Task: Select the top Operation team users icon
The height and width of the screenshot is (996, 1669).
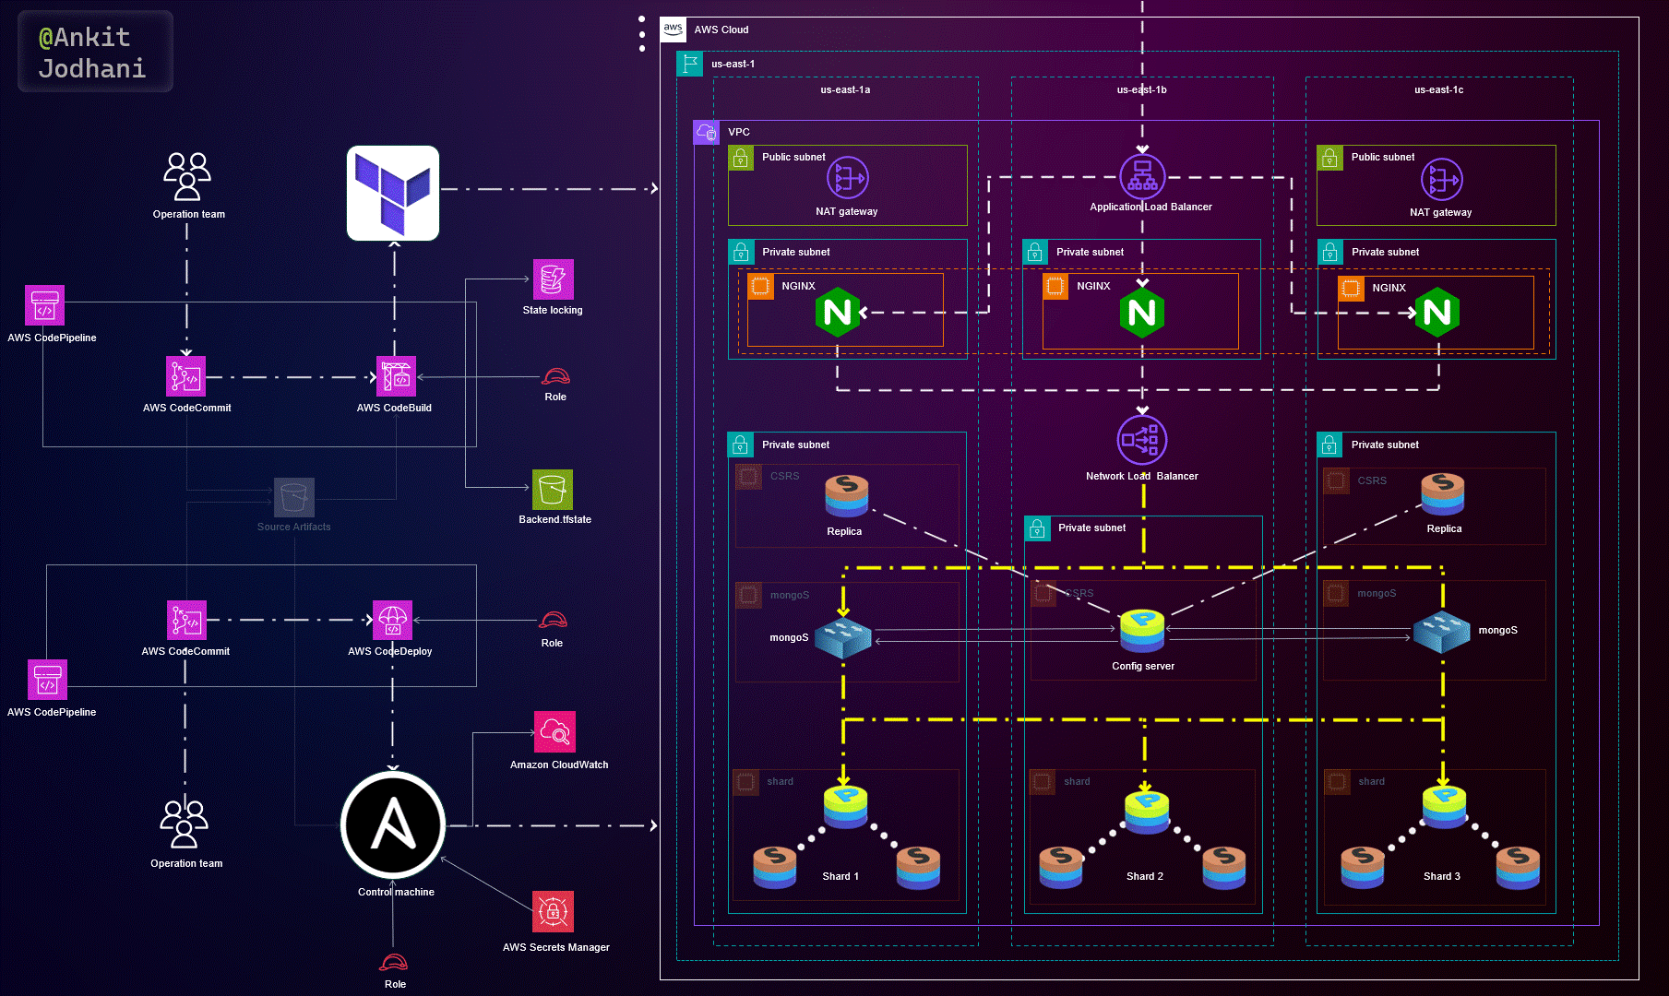Action: coord(187,177)
